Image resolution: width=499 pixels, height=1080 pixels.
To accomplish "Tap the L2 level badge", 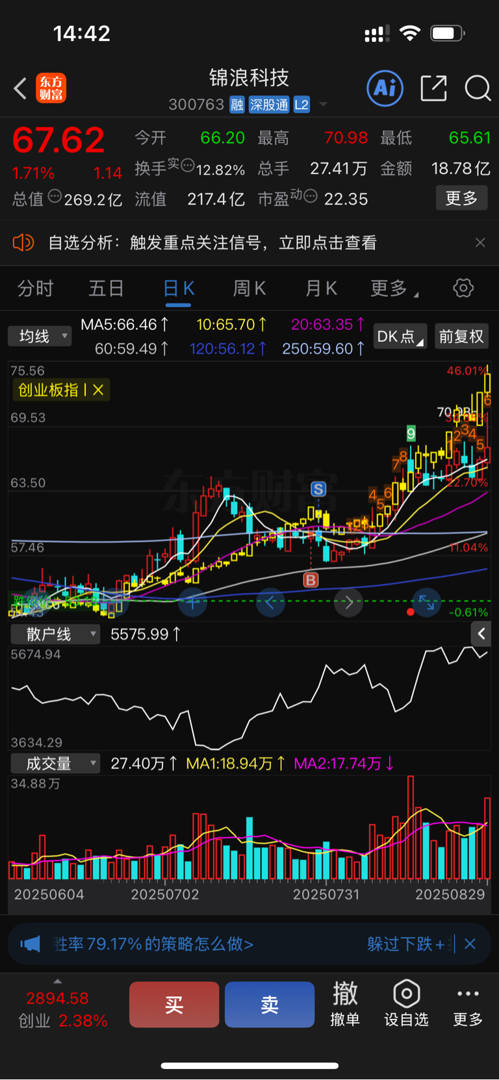I will click(301, 105).
